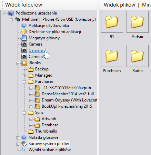This screenshot has height=155, width=151.
Task: Click the Surowy system plików icon
Action: click(x=24, y=144)
